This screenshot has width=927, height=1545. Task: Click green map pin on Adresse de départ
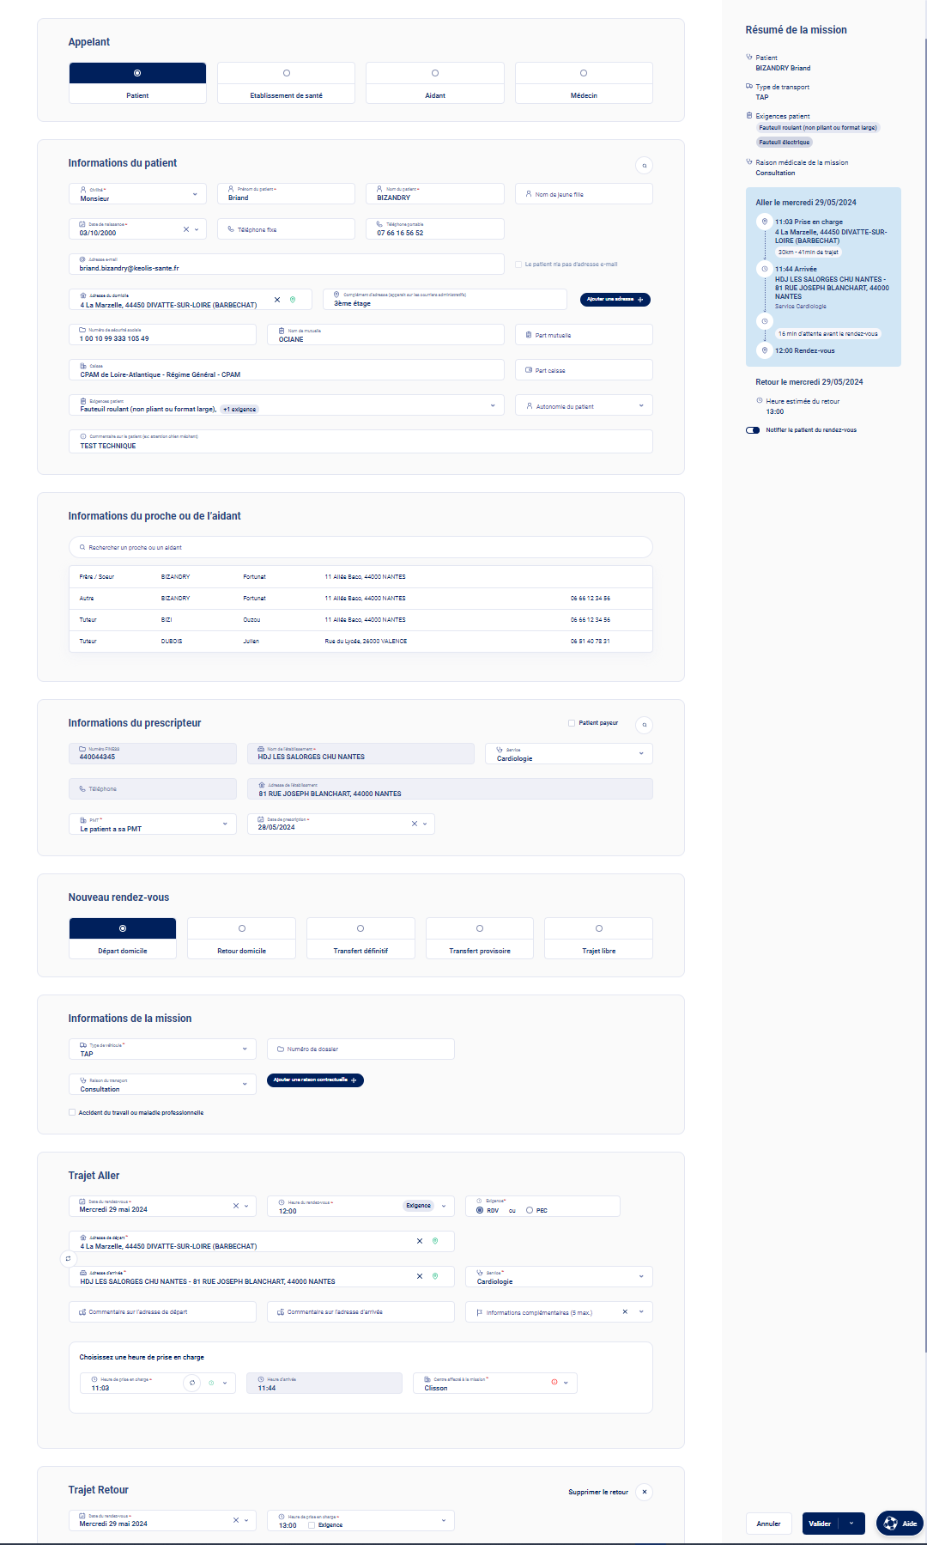435,1241
